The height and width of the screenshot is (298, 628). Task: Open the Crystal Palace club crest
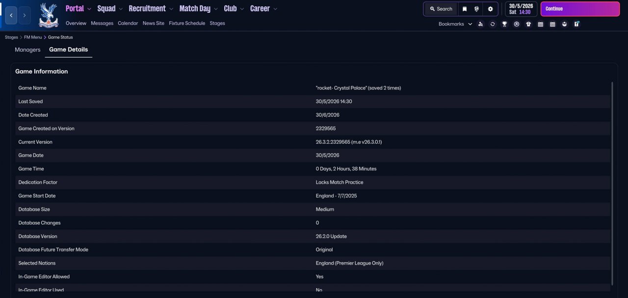[x=49, y=15]
